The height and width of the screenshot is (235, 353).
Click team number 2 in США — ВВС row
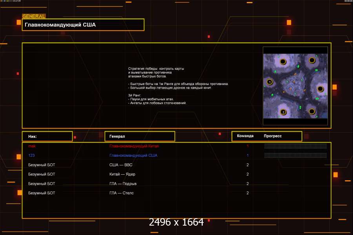tap(247, 165)
